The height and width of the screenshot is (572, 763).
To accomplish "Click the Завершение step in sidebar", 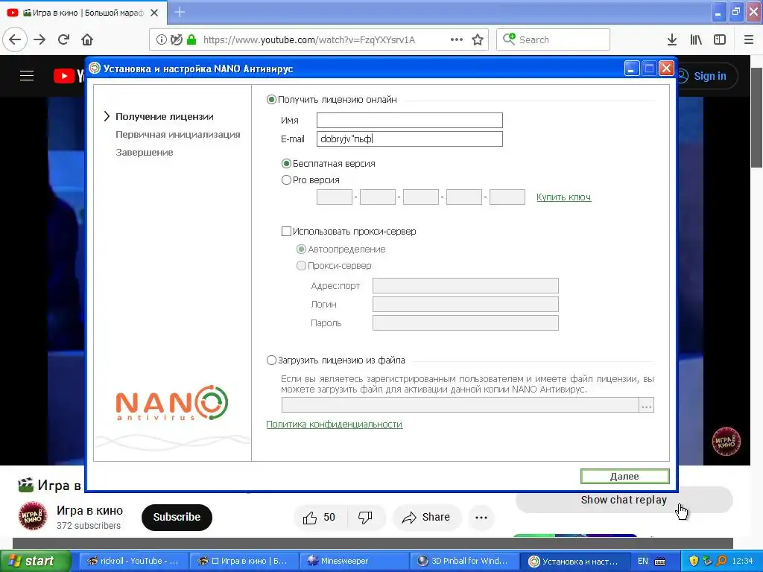I will coord(144,153).
